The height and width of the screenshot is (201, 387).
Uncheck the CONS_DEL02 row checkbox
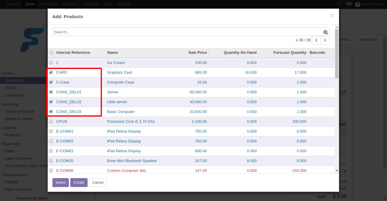51,102
